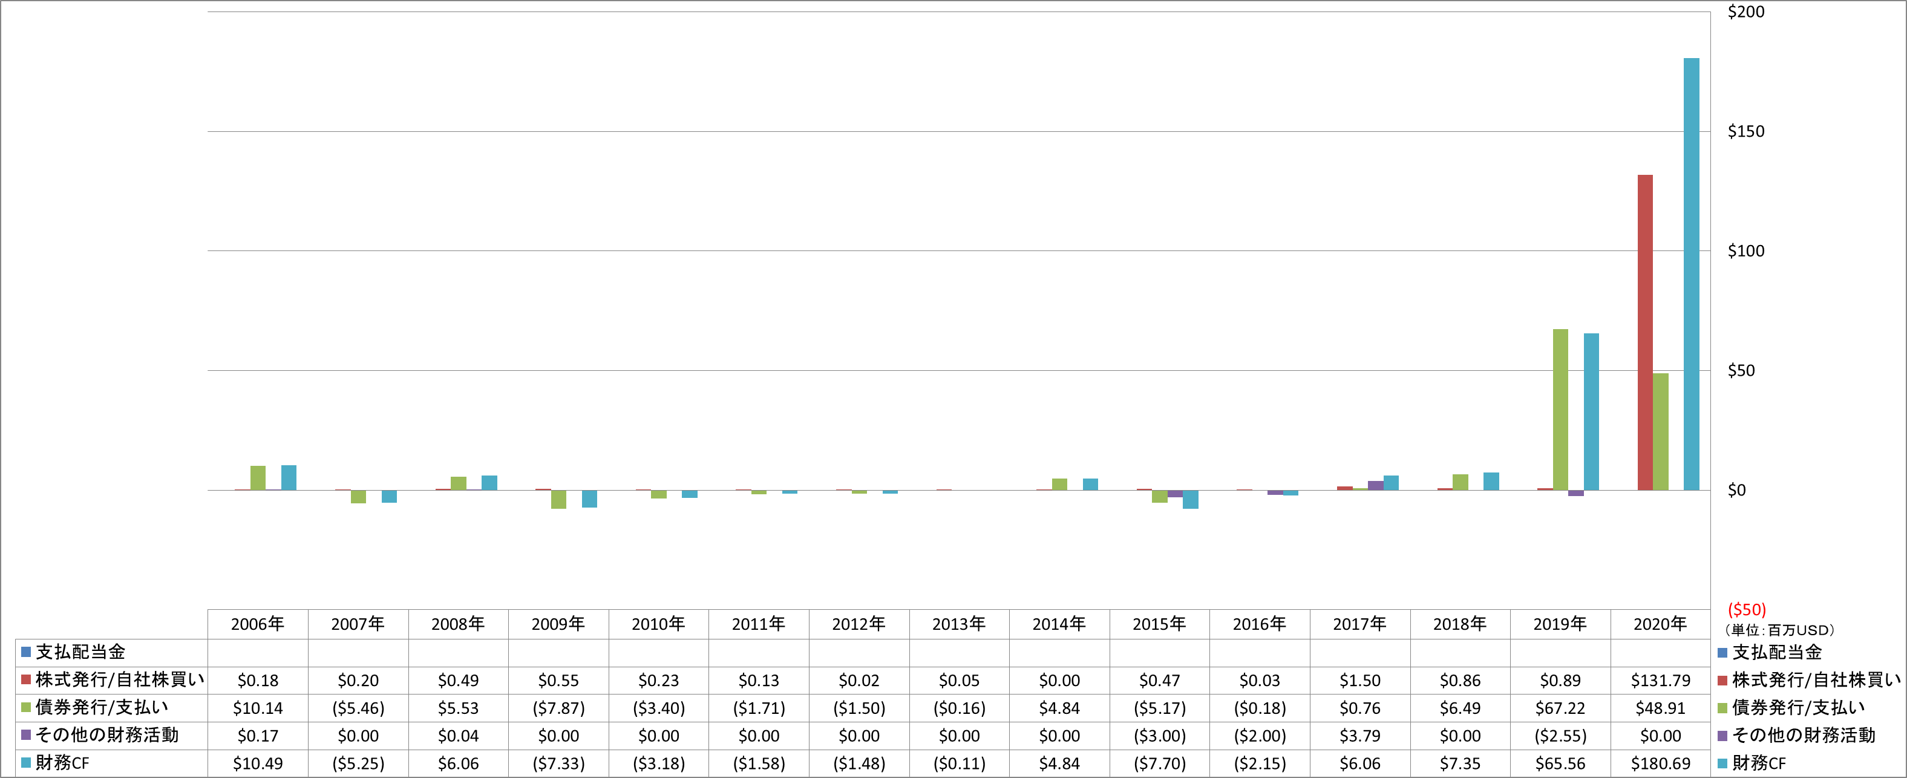Click the ($3.40) cell for 2010
1907x778 pixels.
tap(658, 708)
